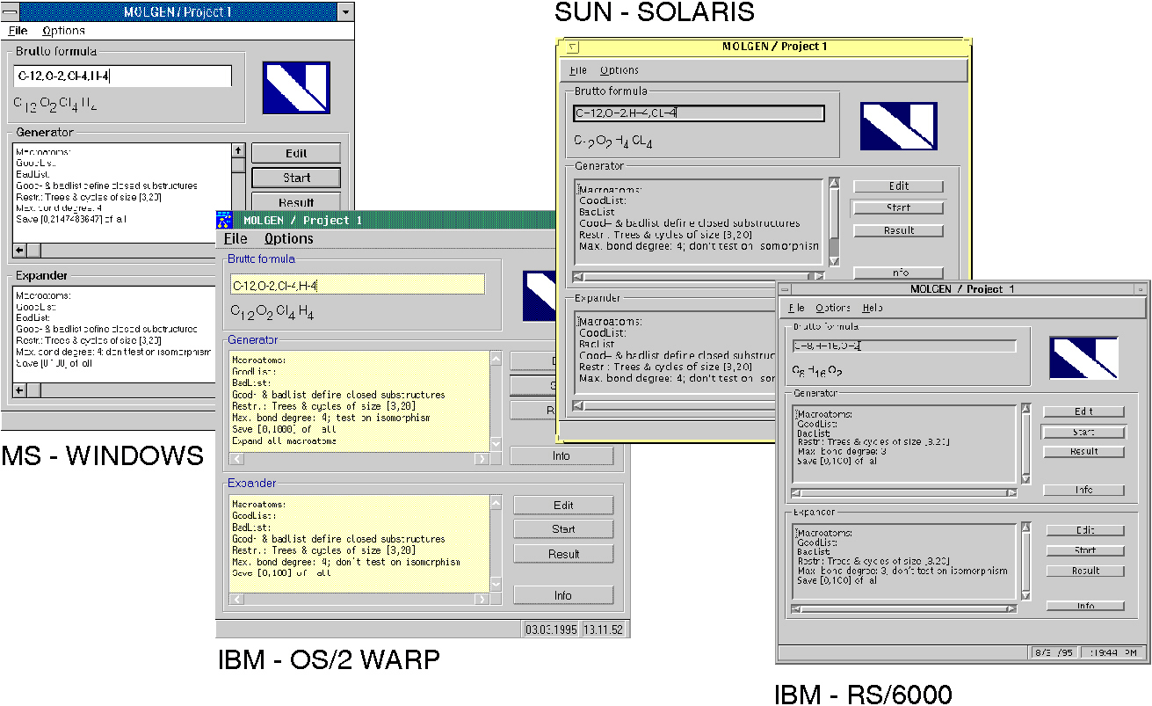
Task: Open Options menu in MS-Windows window
Action: click(x=63, y=31)
